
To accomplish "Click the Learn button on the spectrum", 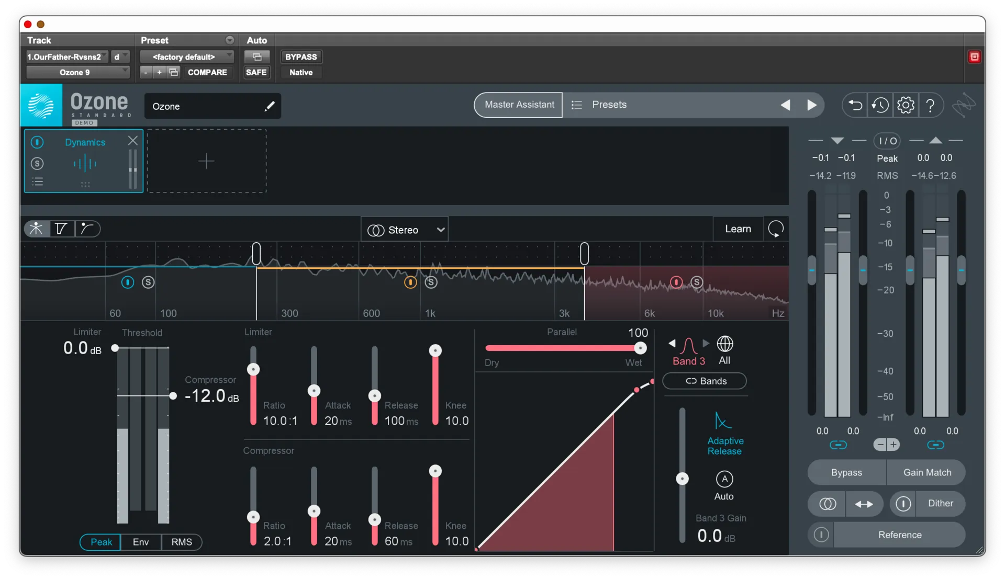I will [738, 229].
